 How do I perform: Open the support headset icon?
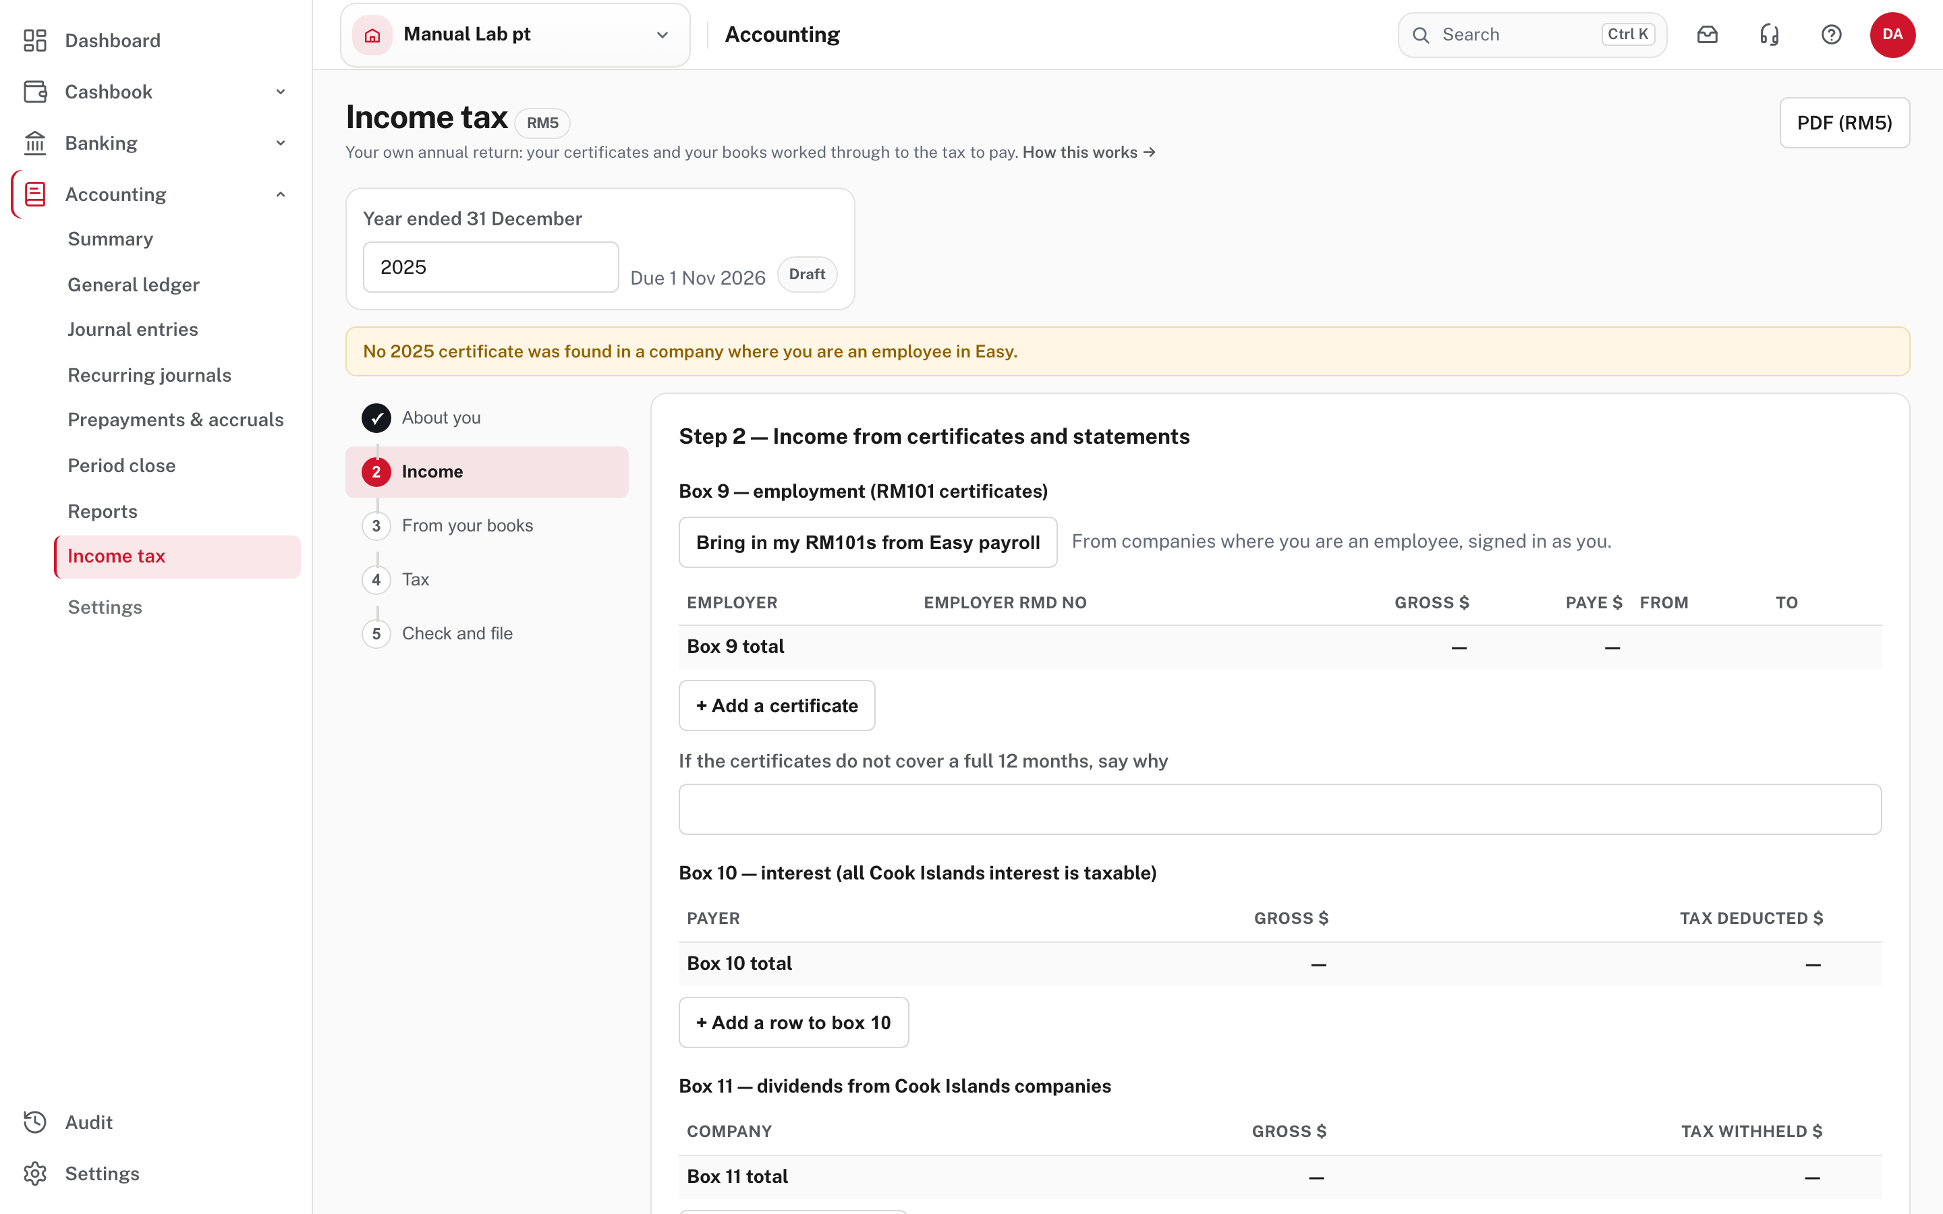[1770, 34]
